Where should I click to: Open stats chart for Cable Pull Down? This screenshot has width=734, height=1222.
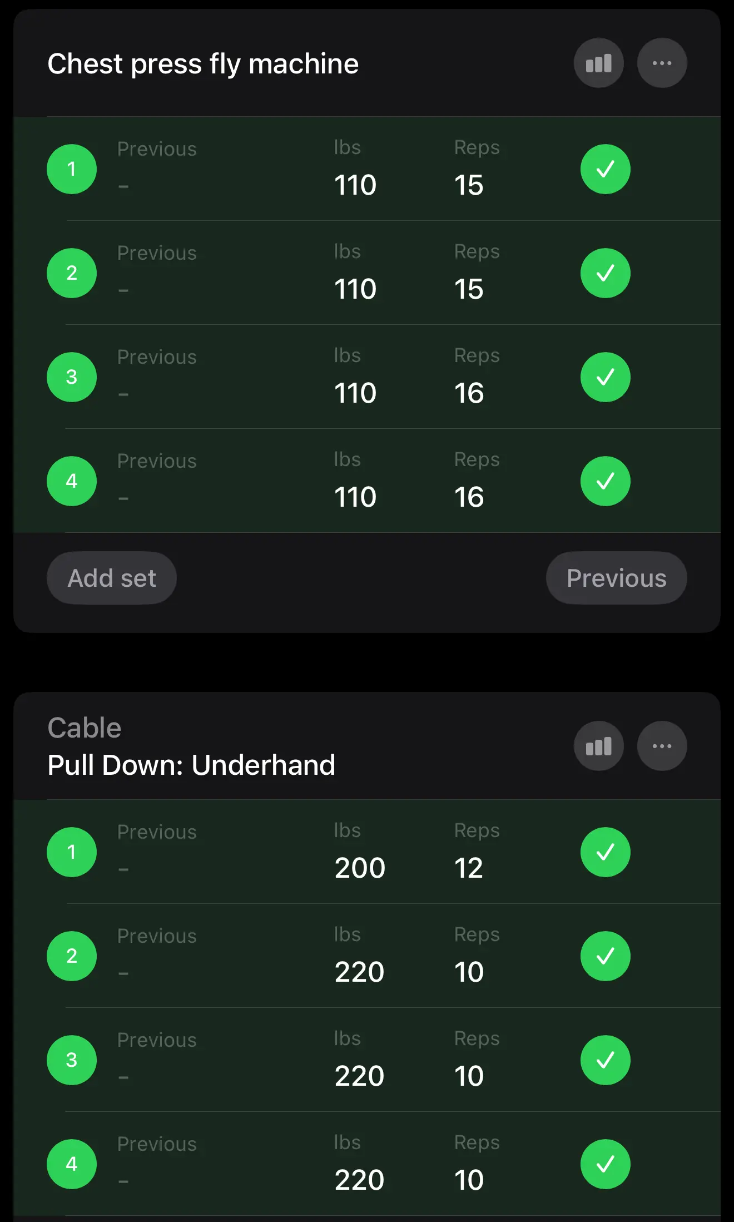pyautogui.click(x=598, y=746)
